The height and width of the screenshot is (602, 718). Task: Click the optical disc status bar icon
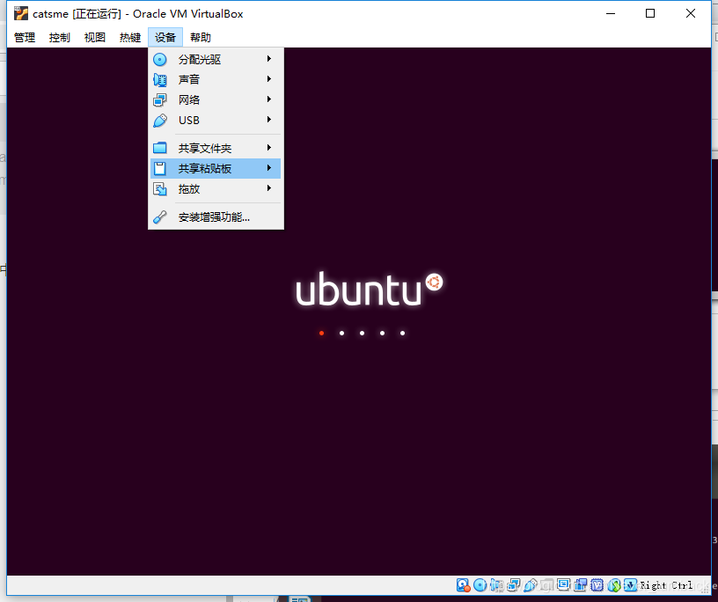coord(480,585)
